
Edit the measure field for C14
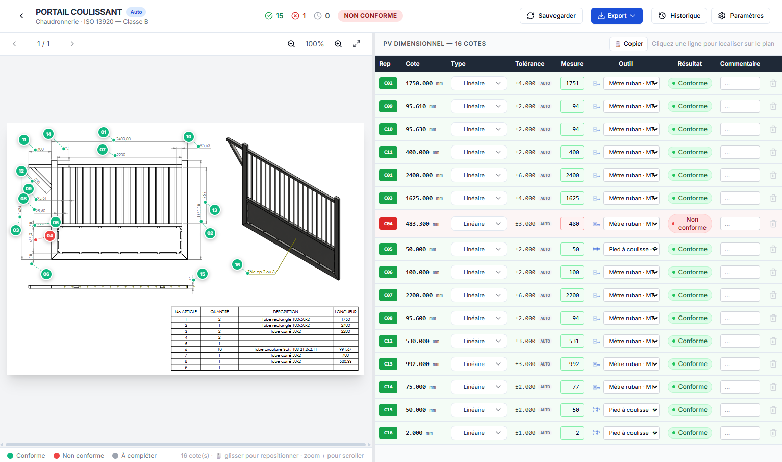coord(572,387)
